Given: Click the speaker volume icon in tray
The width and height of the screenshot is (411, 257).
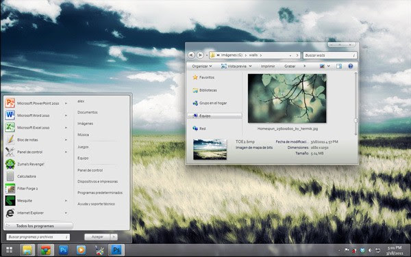Looking at the screenshot, I should (370, 250).
